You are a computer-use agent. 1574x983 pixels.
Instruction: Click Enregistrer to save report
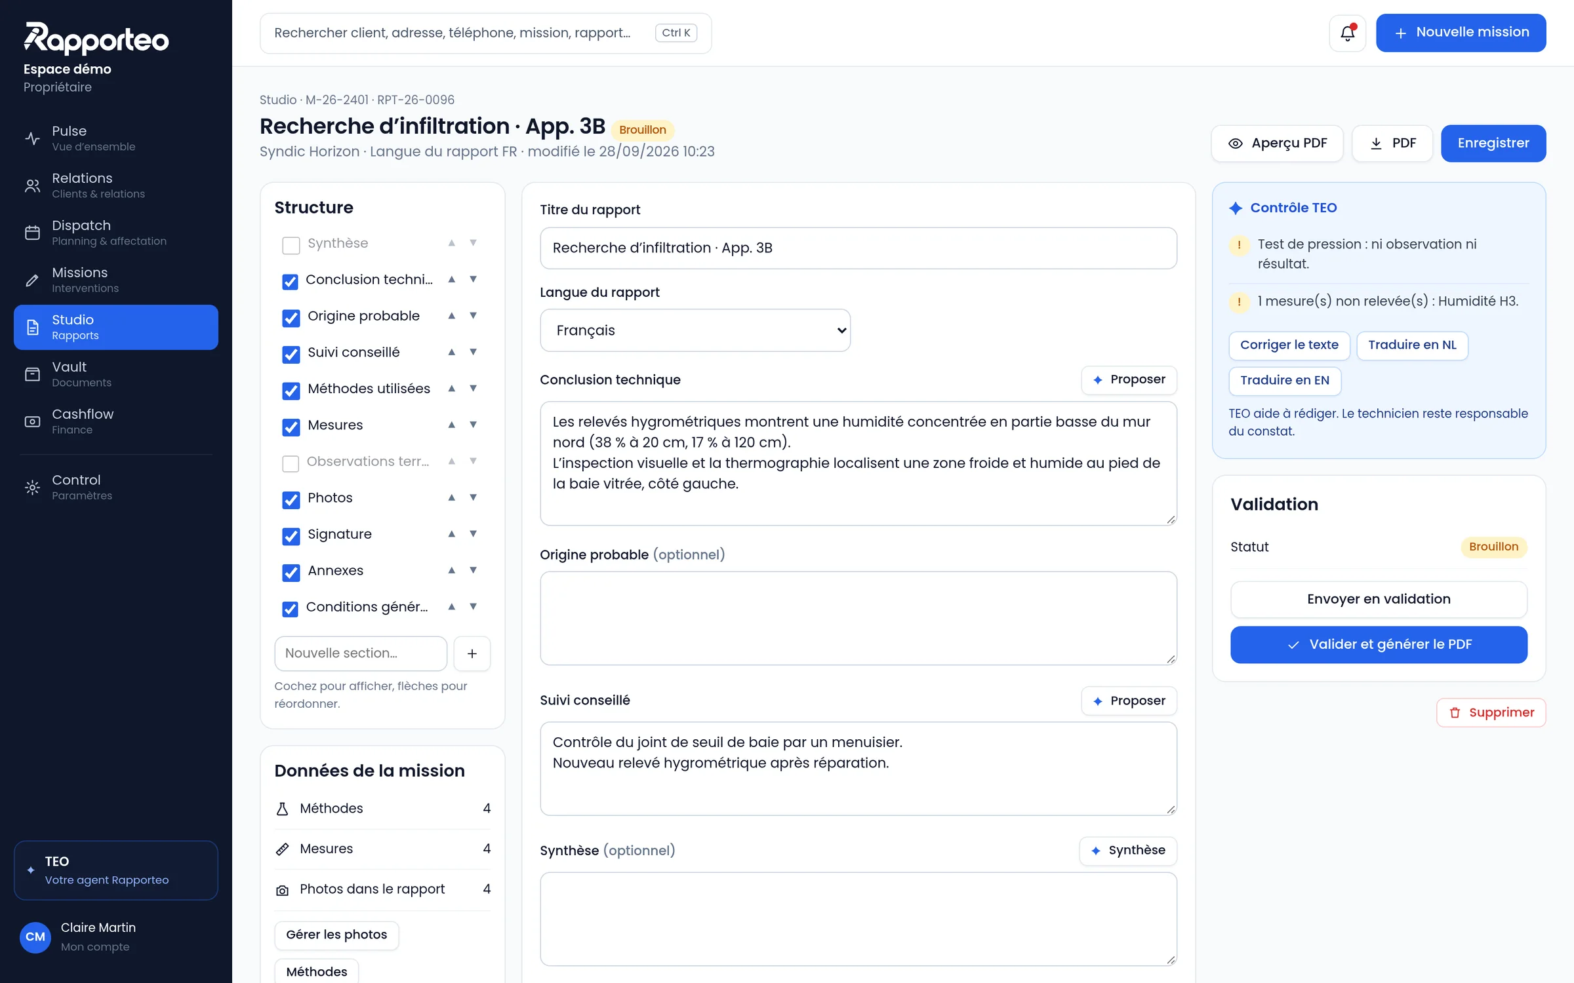click(1493, 144)
